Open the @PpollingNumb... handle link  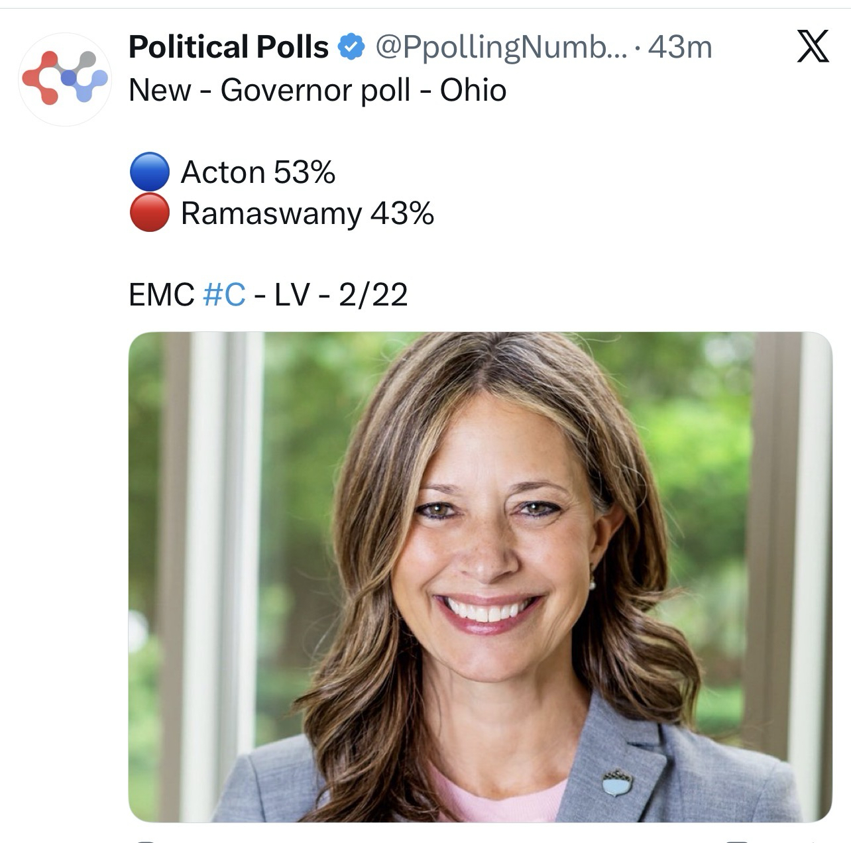[x=500, y=47]
